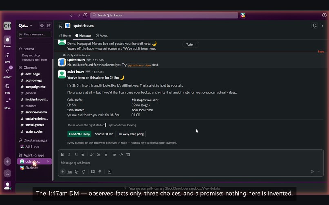Toggle strikethrough formatting

pos(83,155)
